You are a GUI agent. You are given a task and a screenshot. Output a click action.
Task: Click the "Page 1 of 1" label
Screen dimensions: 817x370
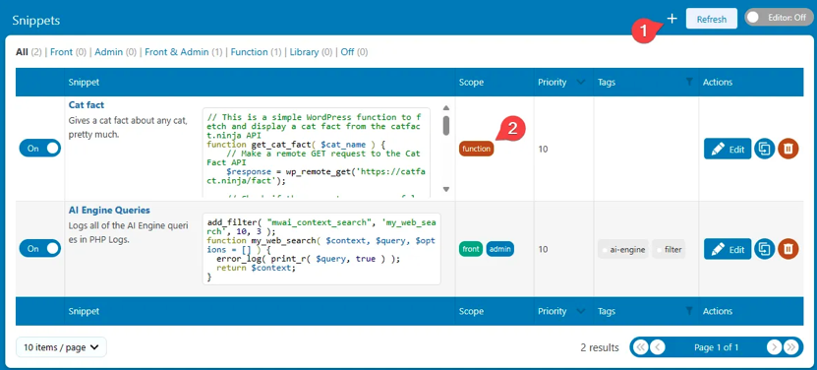pyautogui.click(x=717, y=347)
